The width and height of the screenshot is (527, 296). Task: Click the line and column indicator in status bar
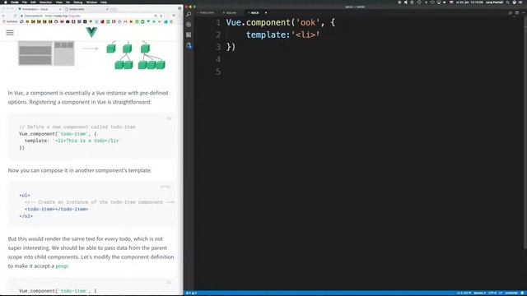coord(464,293)
